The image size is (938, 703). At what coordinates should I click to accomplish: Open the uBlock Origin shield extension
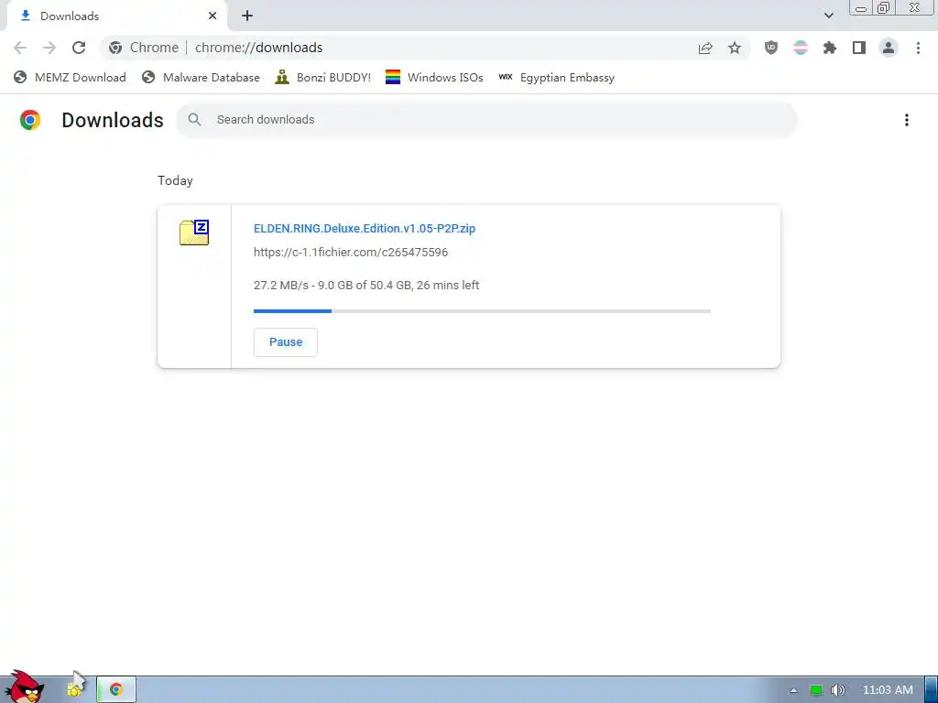pos(771,48)
